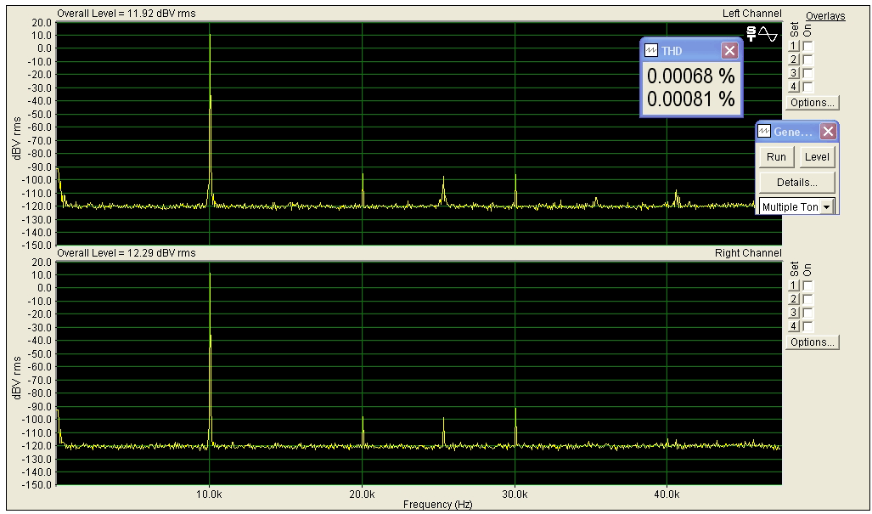Click Run in the Generator window

(776, 157)
